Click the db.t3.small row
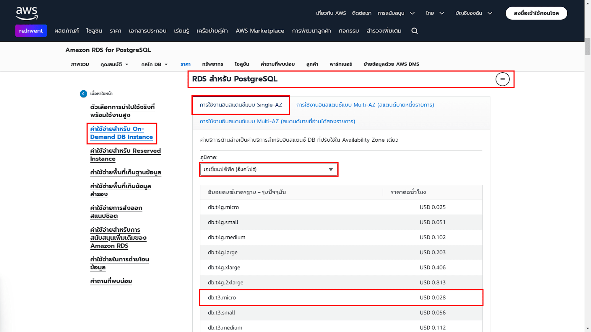This screenshot has height=332, width=591. [341, 313]
